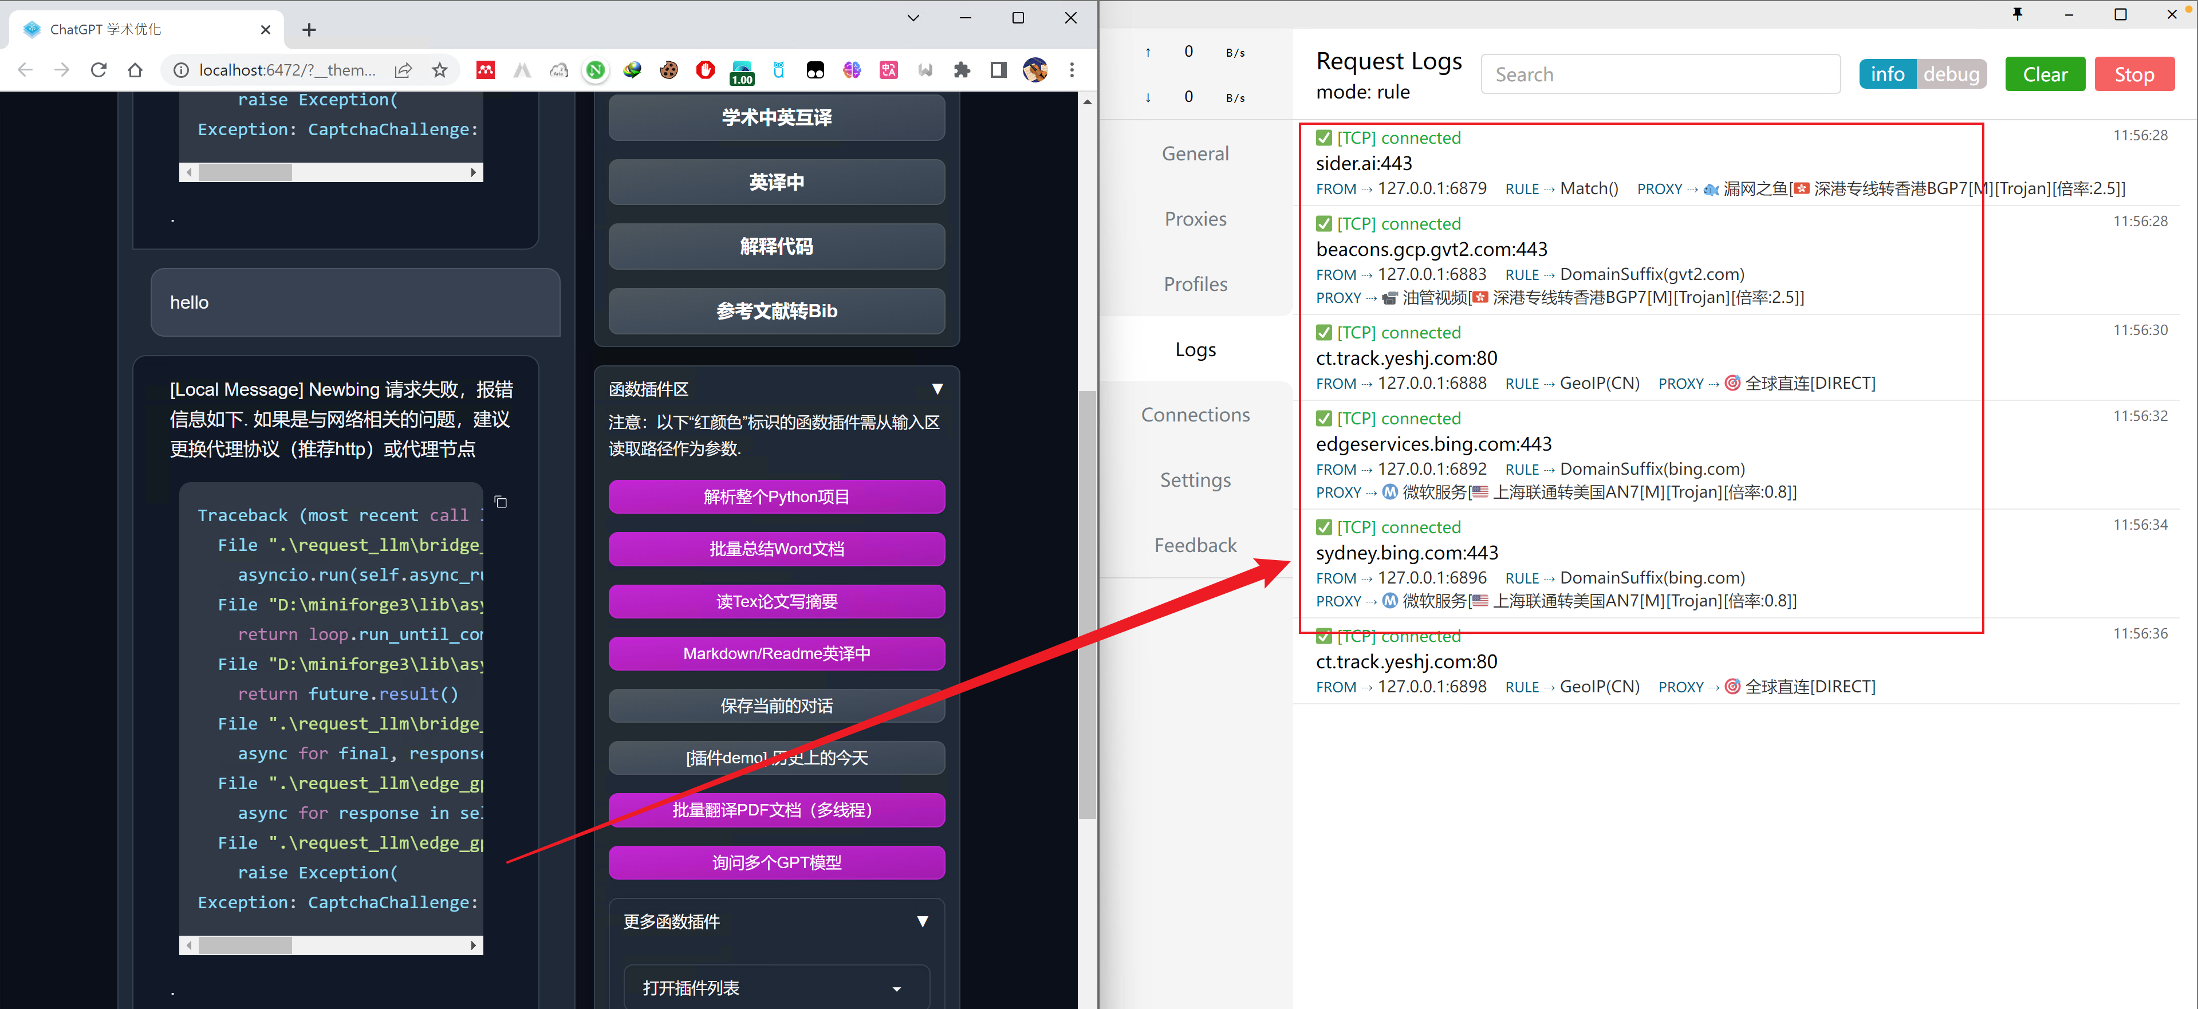Screen dimensions: 2198x1009
Task: Select the info log level
Action: click(x=1888, y=73)
